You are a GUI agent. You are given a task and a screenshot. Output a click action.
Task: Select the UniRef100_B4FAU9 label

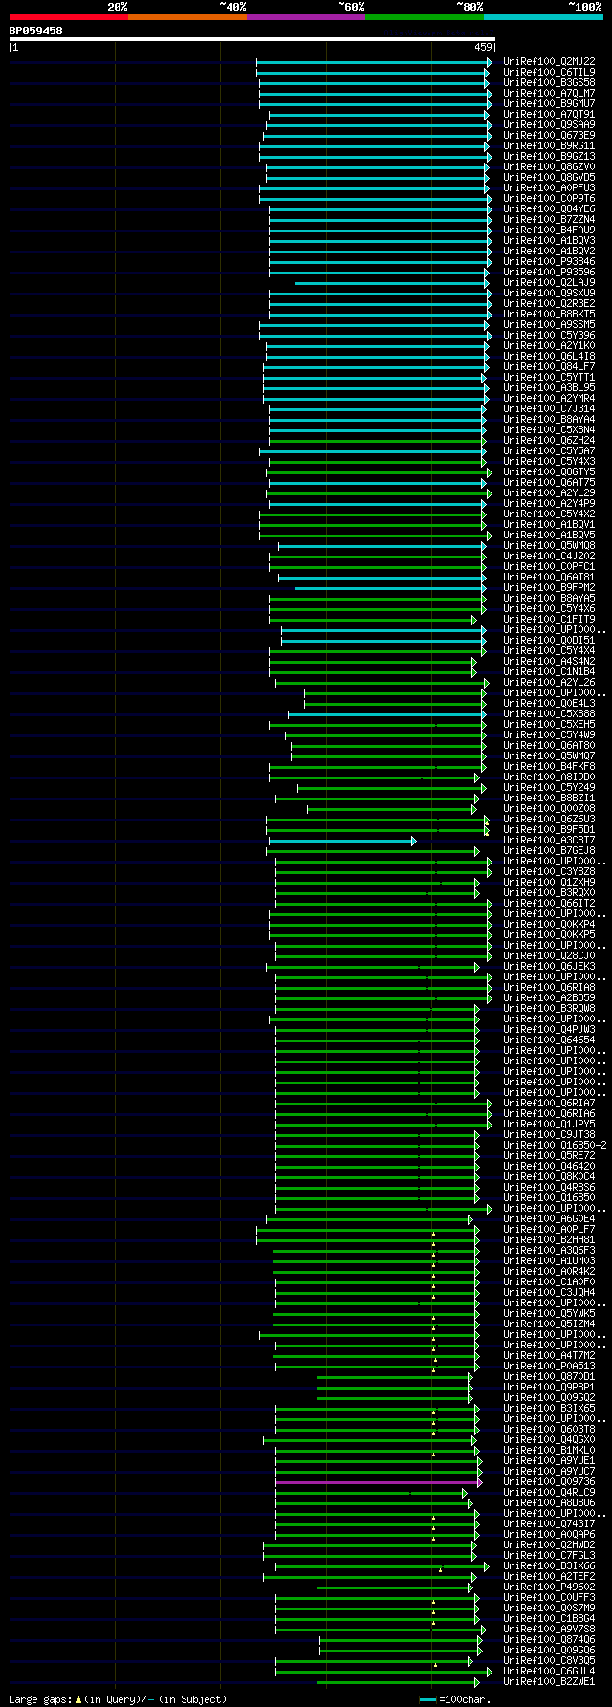[550, 230]
